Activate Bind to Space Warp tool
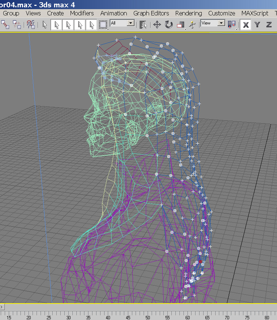This screenshot has height=320, width=277. coord(31,25)
